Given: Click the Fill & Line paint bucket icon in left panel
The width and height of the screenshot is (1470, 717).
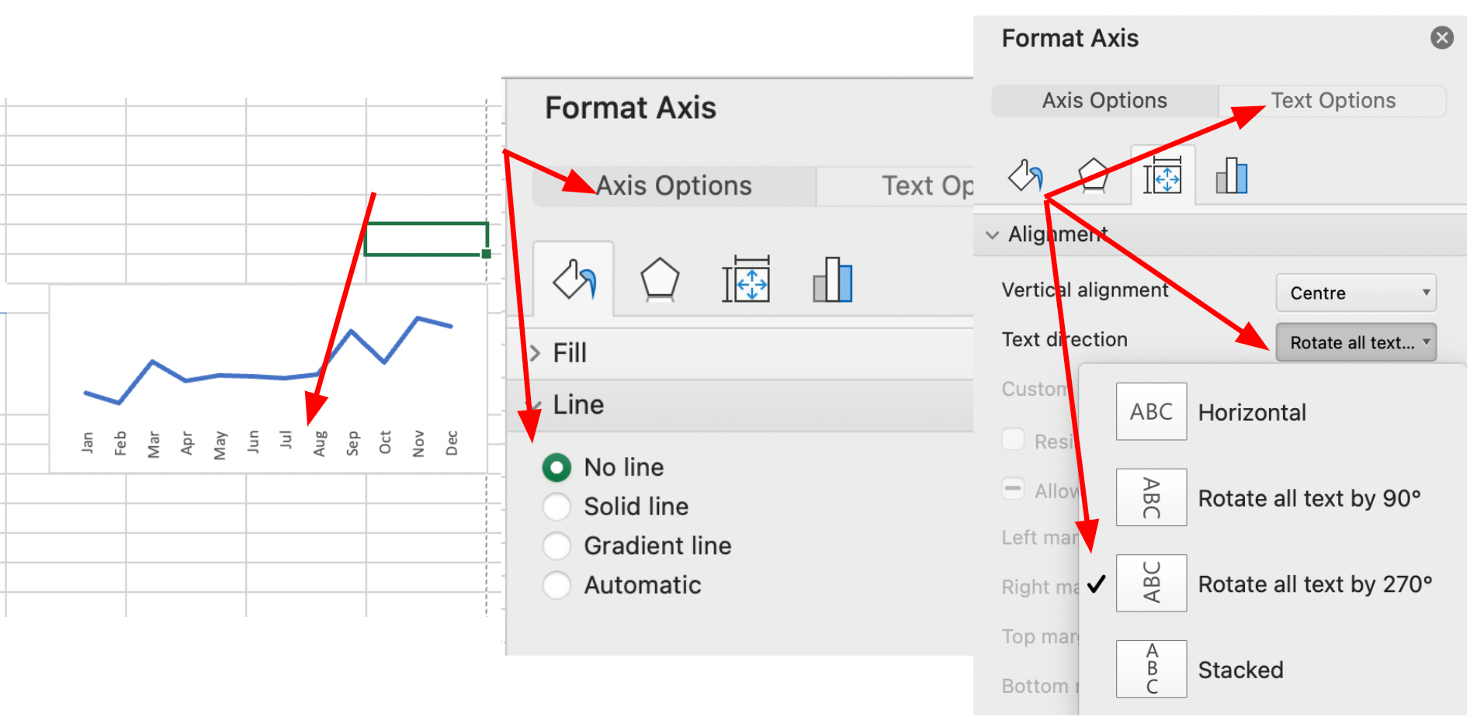Looking at the screenshot, I should pyautogui.click(x=574, y=279).
